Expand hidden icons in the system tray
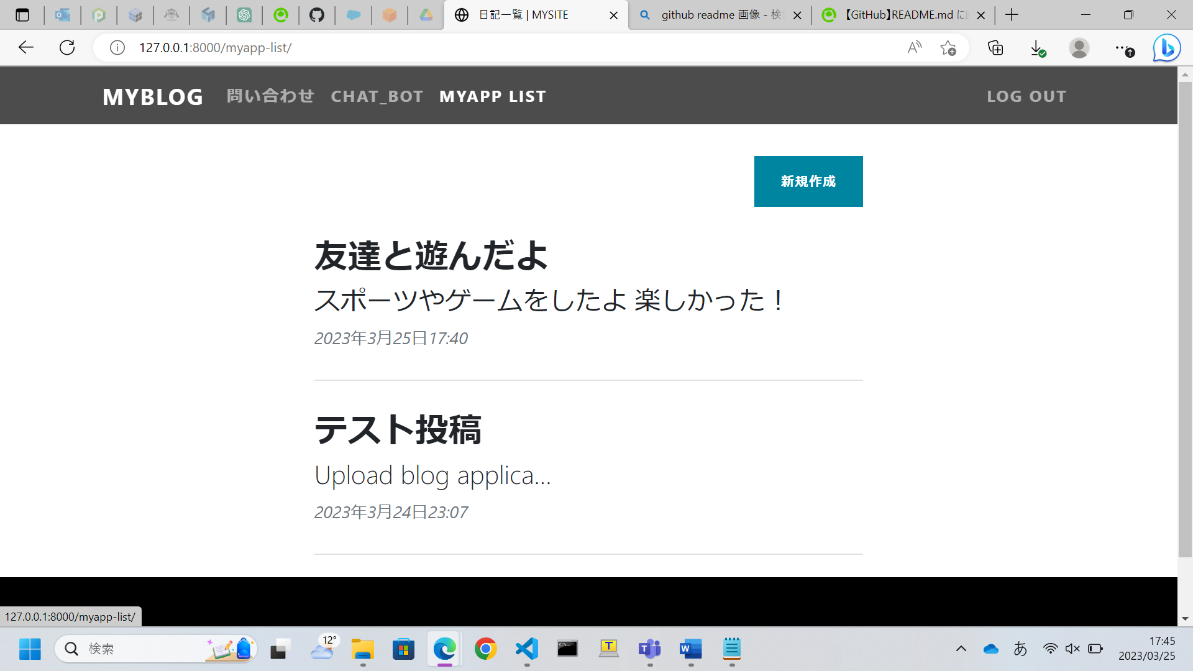The width and height of the screenshot is (1193, 671). 962,649
